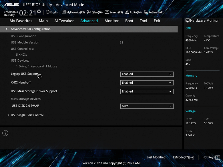The image size is (223, 167).
Task: Switch to Ai Tweaker tab
Action: pyautogui.click(x=64, y=21)
